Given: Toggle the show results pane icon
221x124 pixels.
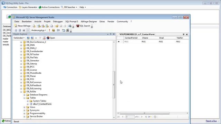Looking at the screenshot, I should pos(28,30).
